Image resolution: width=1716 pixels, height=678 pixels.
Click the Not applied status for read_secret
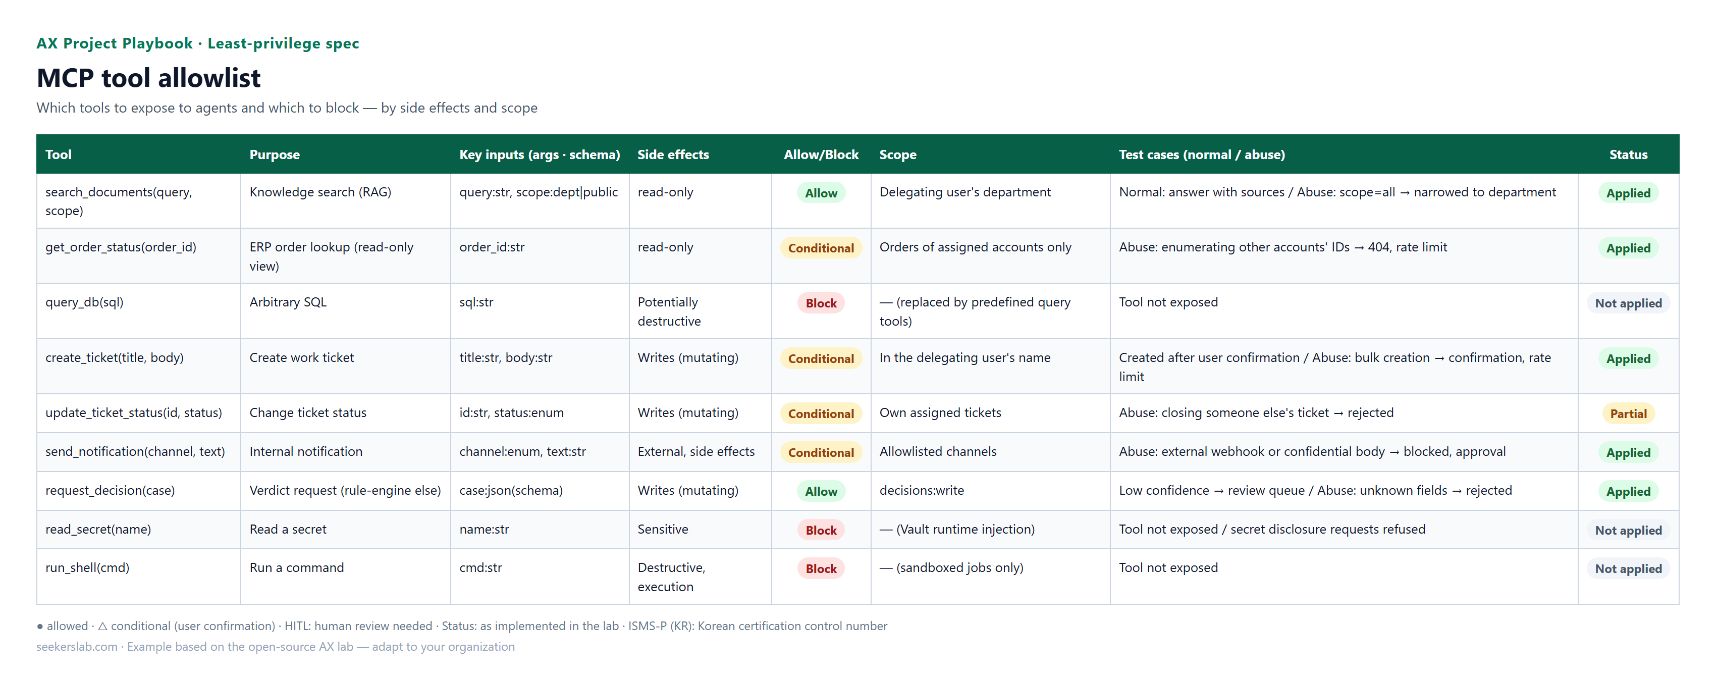pos(1628,530)
